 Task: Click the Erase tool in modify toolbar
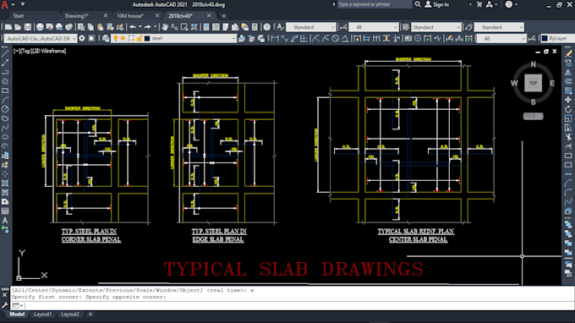[568, 53]
